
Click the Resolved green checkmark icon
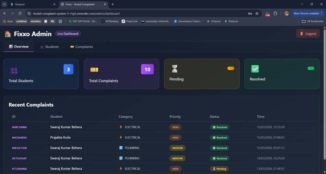[x=255, y=69]
